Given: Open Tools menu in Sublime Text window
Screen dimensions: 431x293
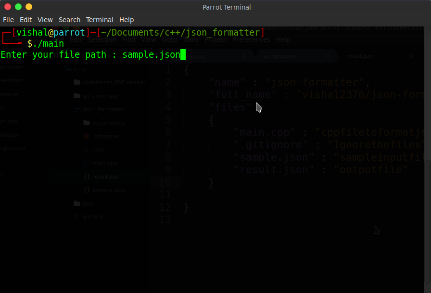Looking at the screenshot, I should pos(190,39).
